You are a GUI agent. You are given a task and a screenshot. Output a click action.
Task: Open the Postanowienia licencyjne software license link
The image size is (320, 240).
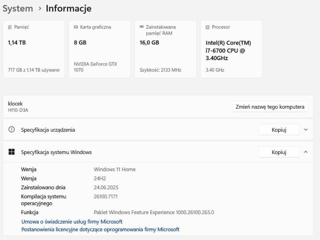click(100, 230)
